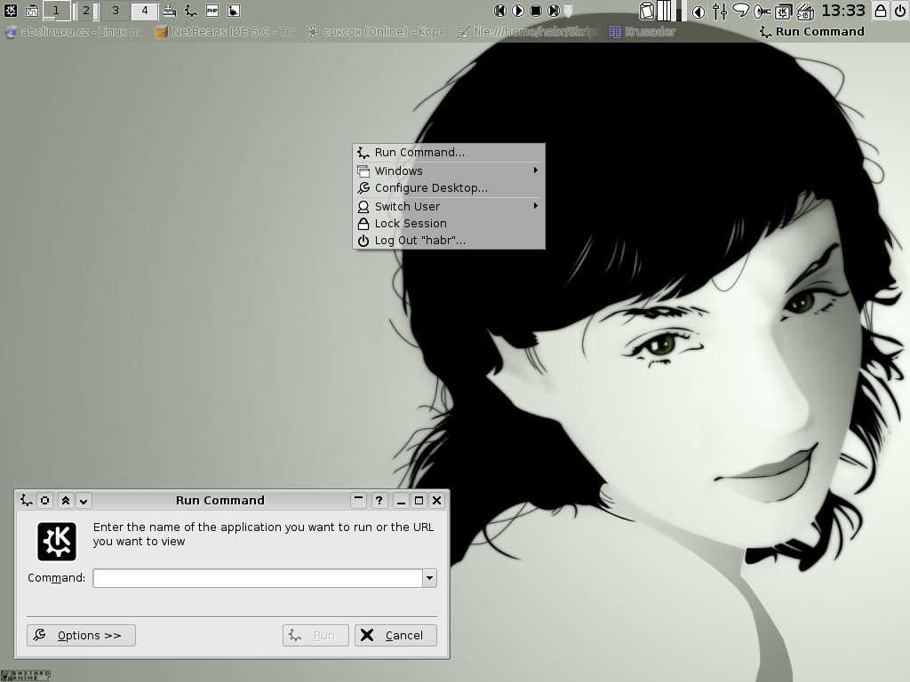910x682 pixels.
Task: Select Configure Desktop... menu entry
Action: point(449,188)
